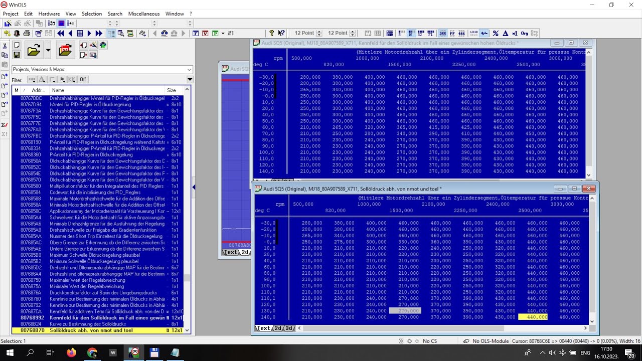Screen dimensions: 642x361
Task: Click the blue F bookmark icon
Action: (195, 33)
